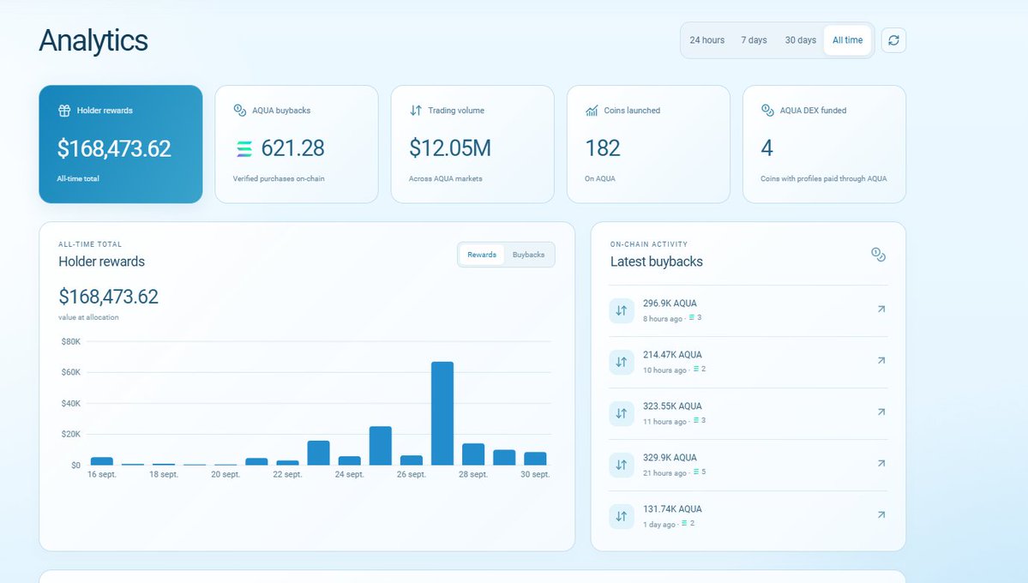The height and width of the screenshot is (583, 1028).
Task: Open the AQUA buybacks summary card
Action: 297,144
